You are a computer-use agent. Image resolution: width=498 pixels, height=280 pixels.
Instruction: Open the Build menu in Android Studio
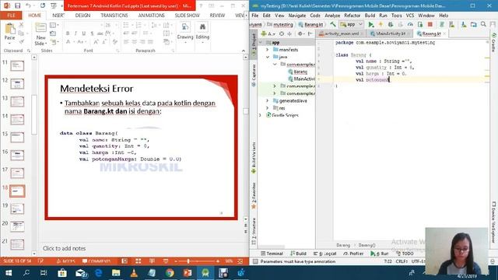370,16
